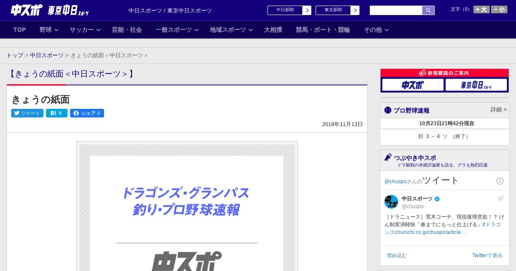Increase font size with ＋大 button
Viewport: 516px width, 271px height.
pyautogui.click(x=482, y=9)
